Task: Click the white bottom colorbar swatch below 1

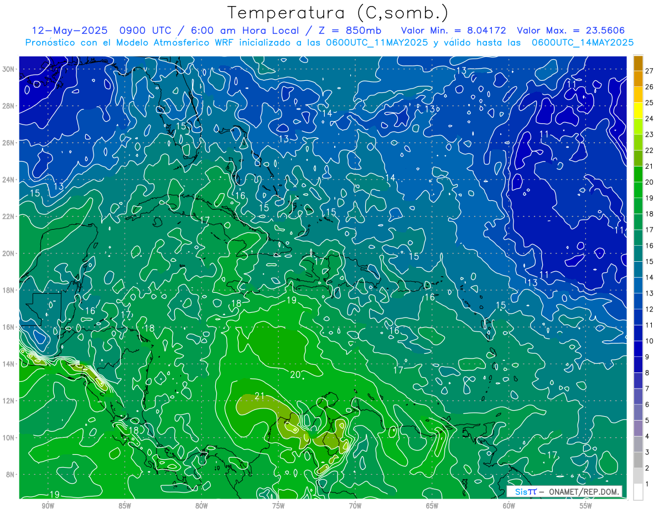Action: click(638, 493)
